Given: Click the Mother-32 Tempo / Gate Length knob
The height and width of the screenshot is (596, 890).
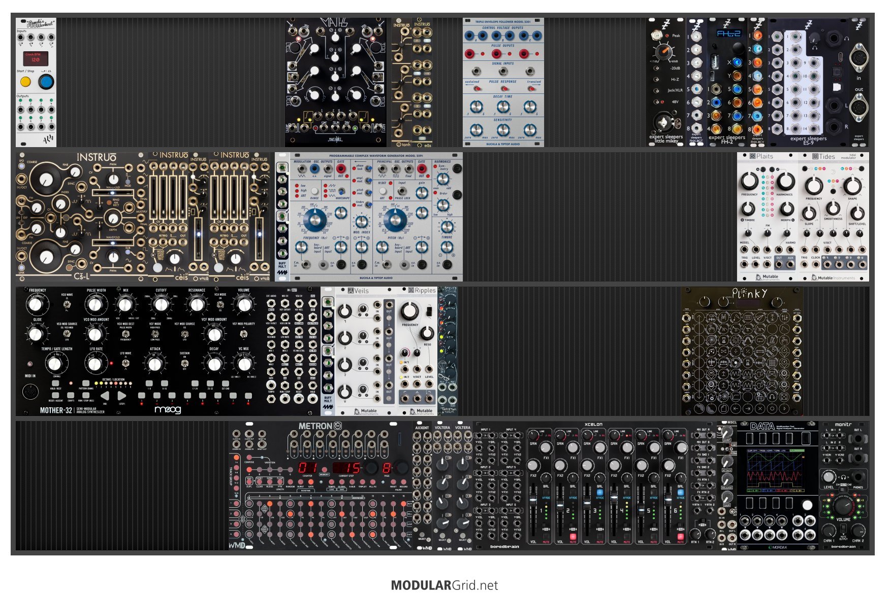Looking at the screenshot, I should click(x=54, y=363).
